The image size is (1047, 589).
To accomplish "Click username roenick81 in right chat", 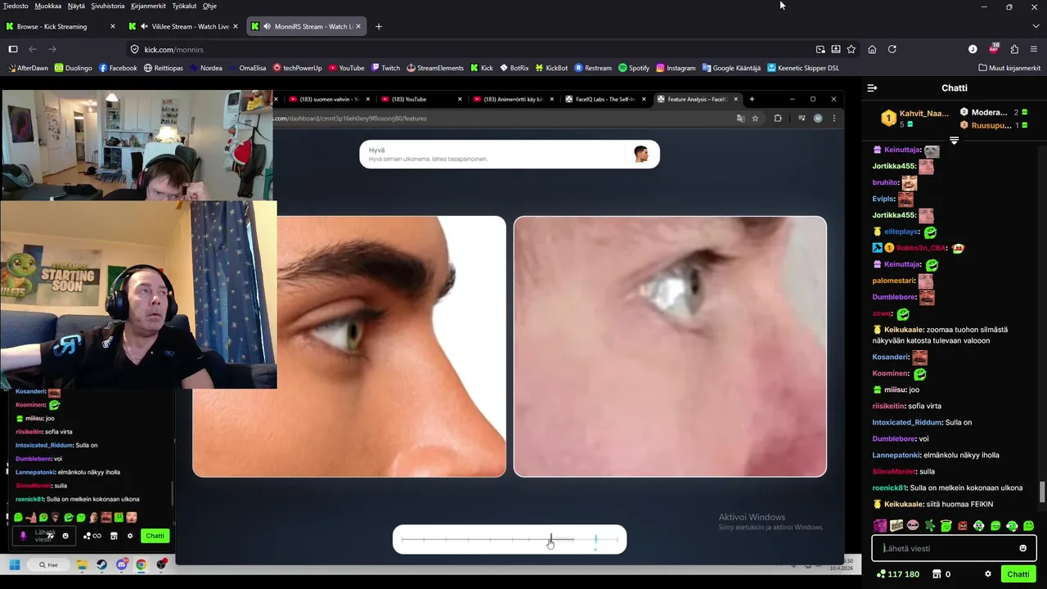I will [x=889, y=488].
